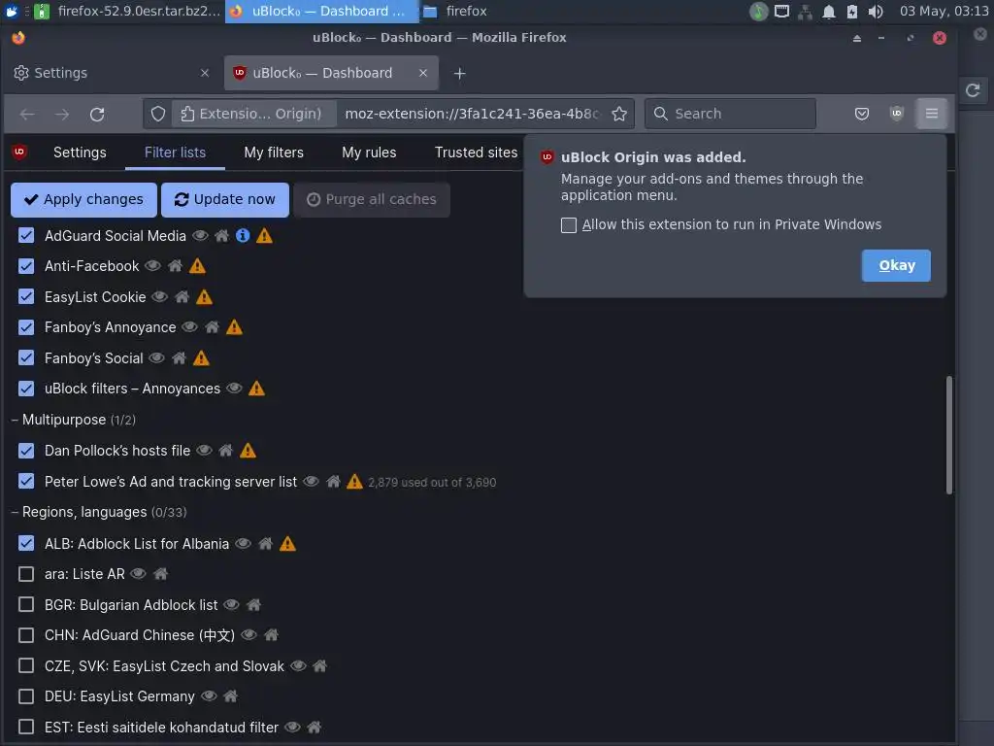Save page to Pocket icon
The width and height of the screenshot is (994, 746).
[x=862, y=114]
